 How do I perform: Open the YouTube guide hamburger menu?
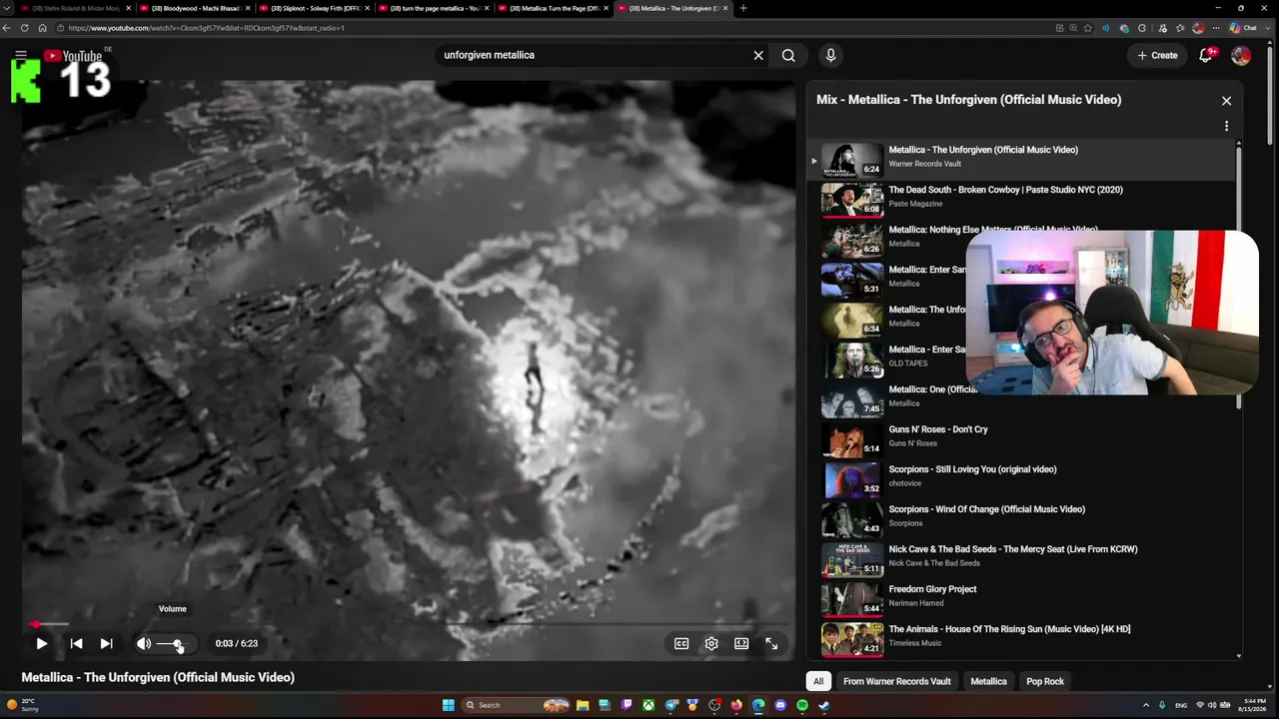pos(21,55)
